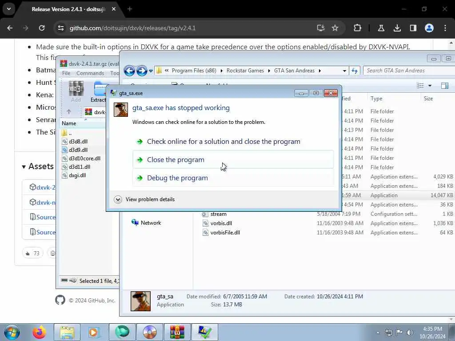Go up one level in WinRAR

point(69,111)
